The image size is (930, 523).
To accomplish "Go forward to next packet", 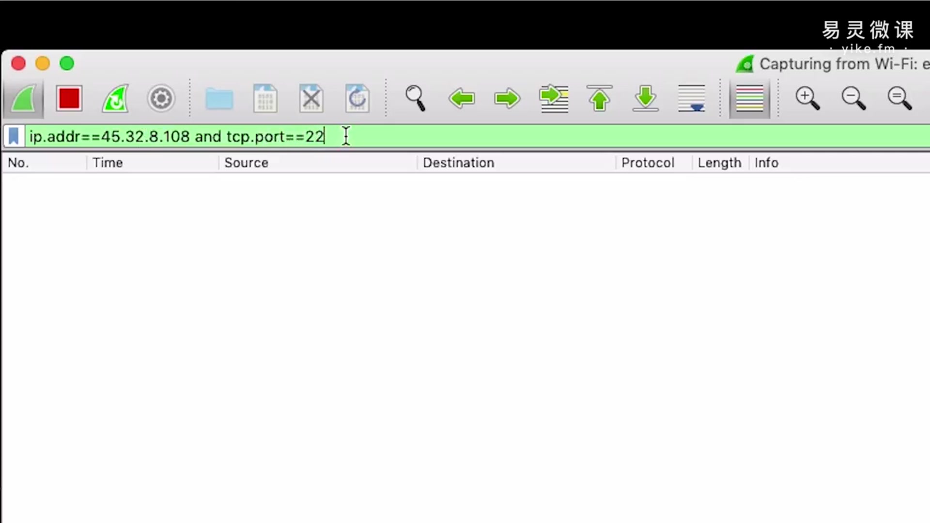I will [x=507, y=99].
